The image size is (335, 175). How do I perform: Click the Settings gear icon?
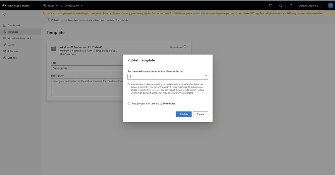pos(5,58)
